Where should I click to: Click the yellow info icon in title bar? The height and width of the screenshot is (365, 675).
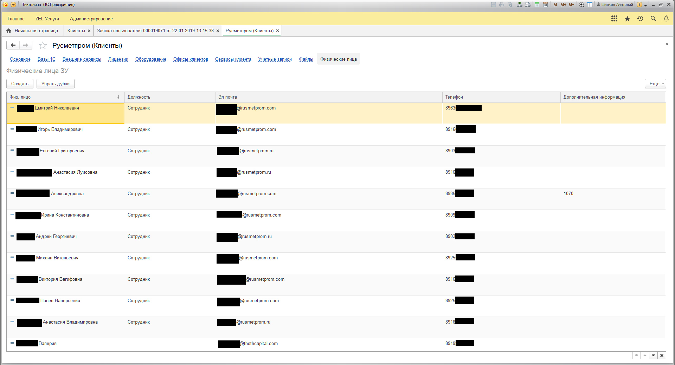639,5
